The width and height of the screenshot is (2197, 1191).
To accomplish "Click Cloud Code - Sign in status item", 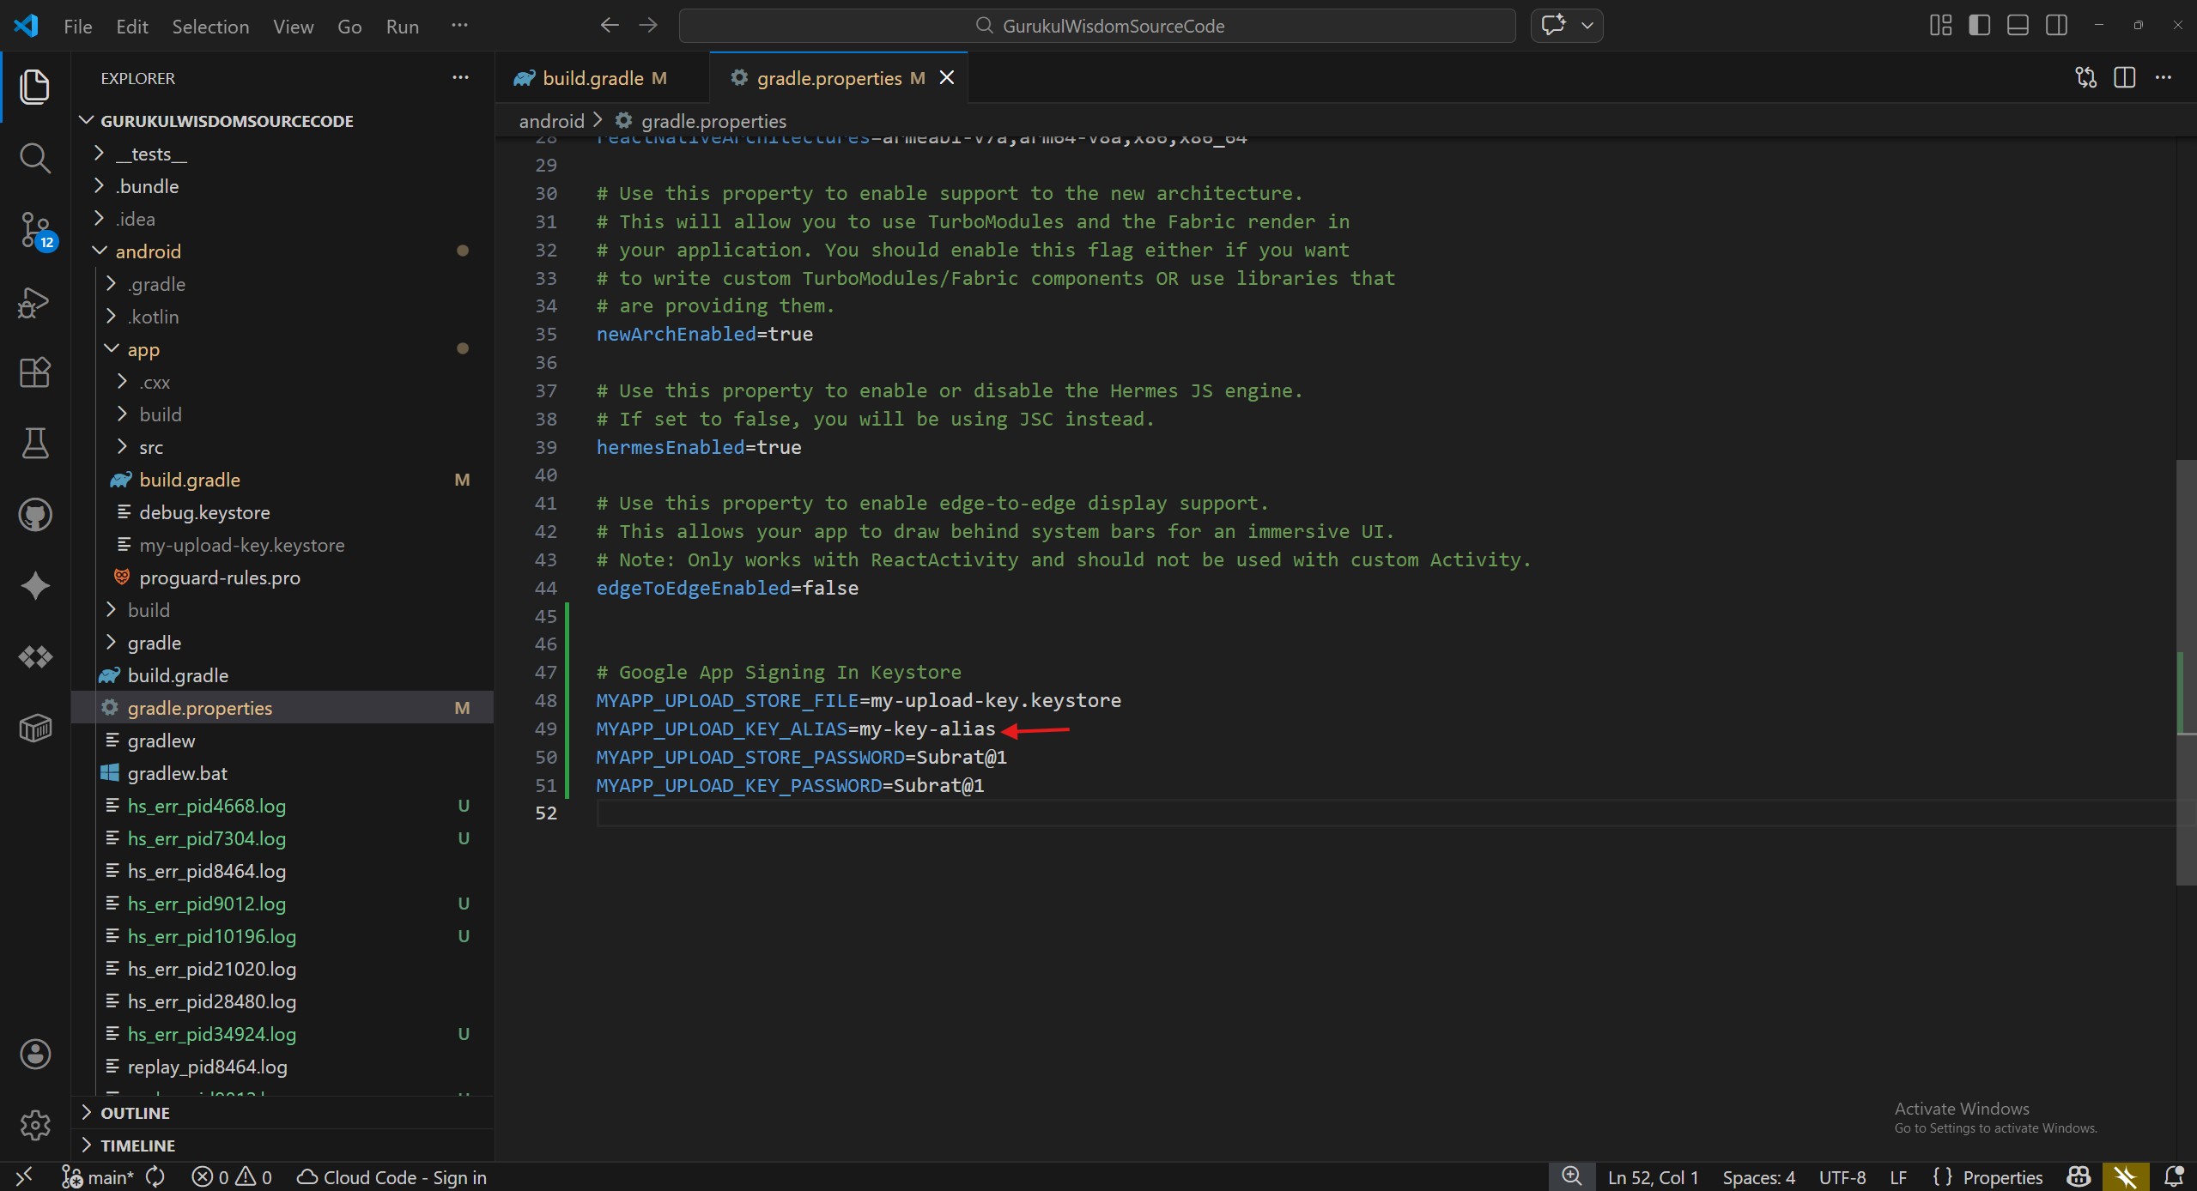I will pyautogui.click(x=391, y=1177).
